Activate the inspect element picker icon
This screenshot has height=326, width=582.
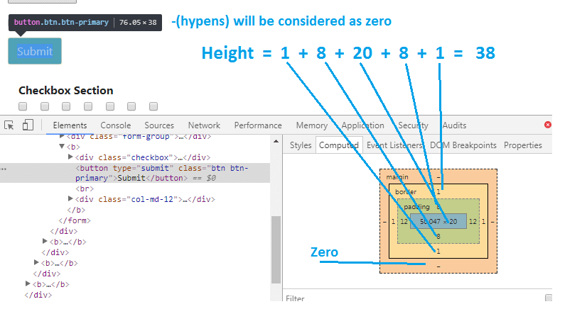pyautogui.click(x=9, y=125)
